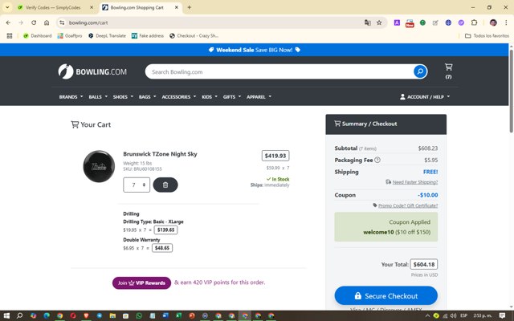This screenshot has height=321, width=514.
Task: Close the Verify Codes tab
Action: [92, 7]
